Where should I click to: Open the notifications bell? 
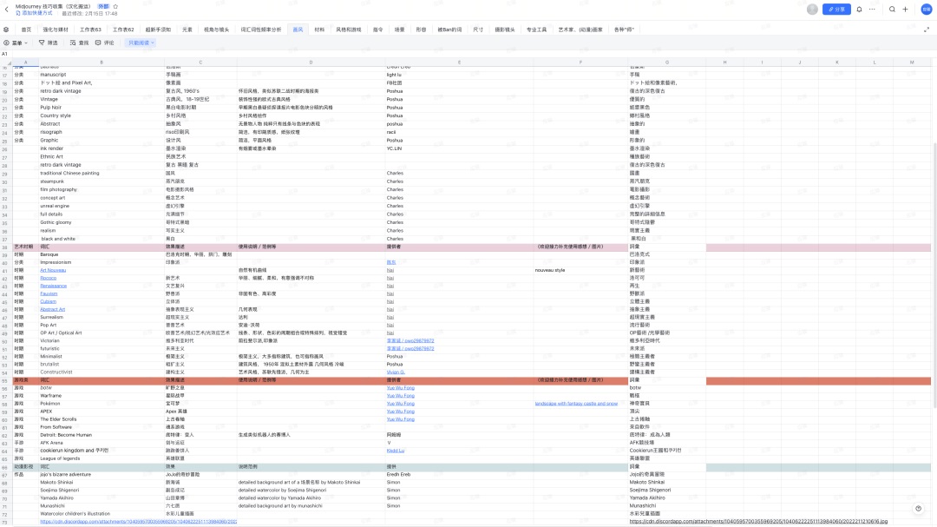click(x=859, y=9)
